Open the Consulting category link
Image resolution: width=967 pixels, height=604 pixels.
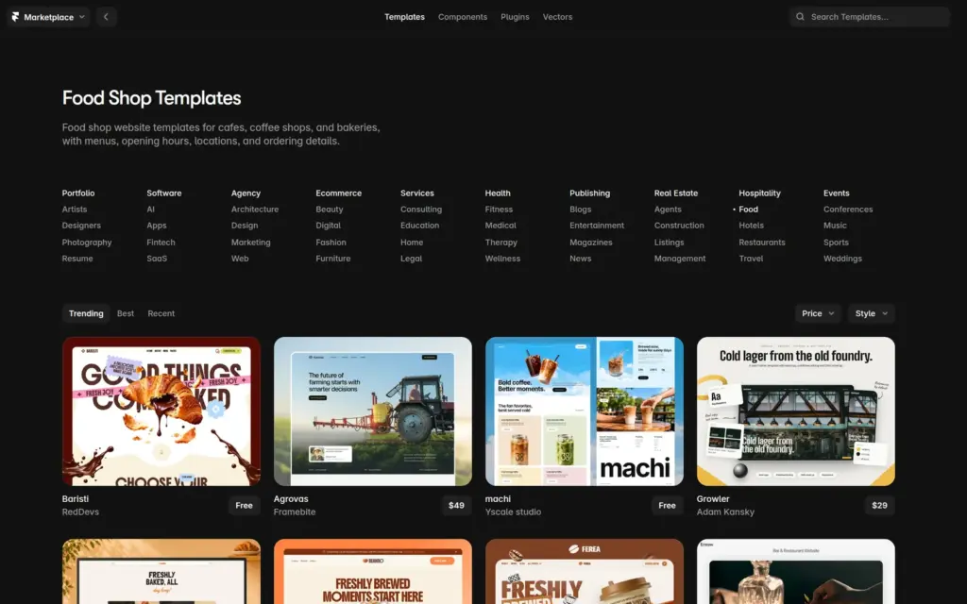coord(421,209)
